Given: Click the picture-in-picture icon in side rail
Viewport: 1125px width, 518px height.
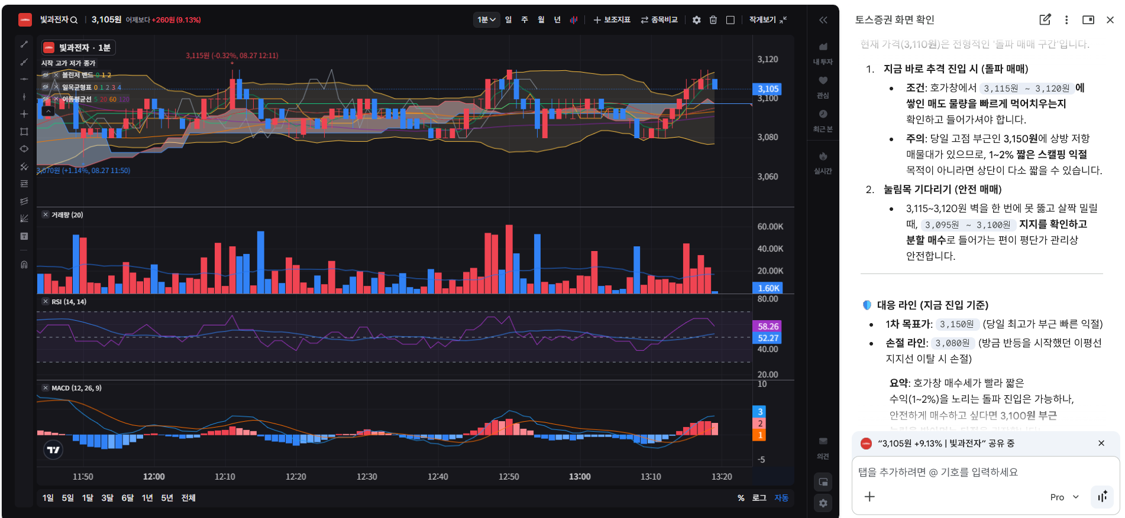Looking at the screenshot, I should pos(823,482).
